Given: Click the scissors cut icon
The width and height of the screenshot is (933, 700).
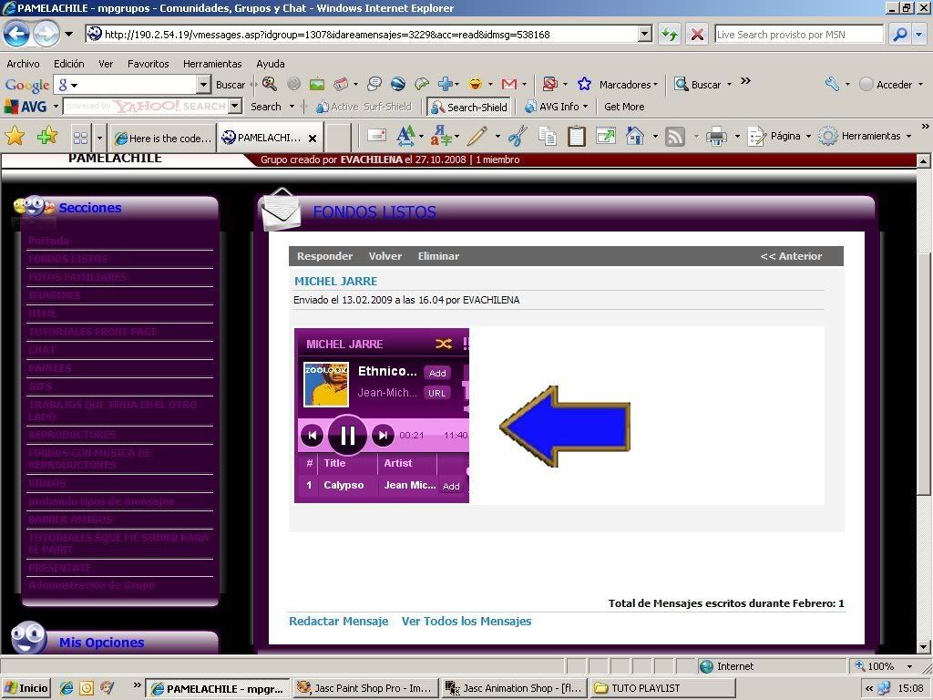Looking at the screenshot, I should point(518,136).
